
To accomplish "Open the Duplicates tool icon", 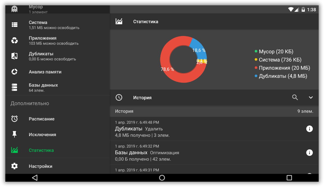I will tap(14, 56).
